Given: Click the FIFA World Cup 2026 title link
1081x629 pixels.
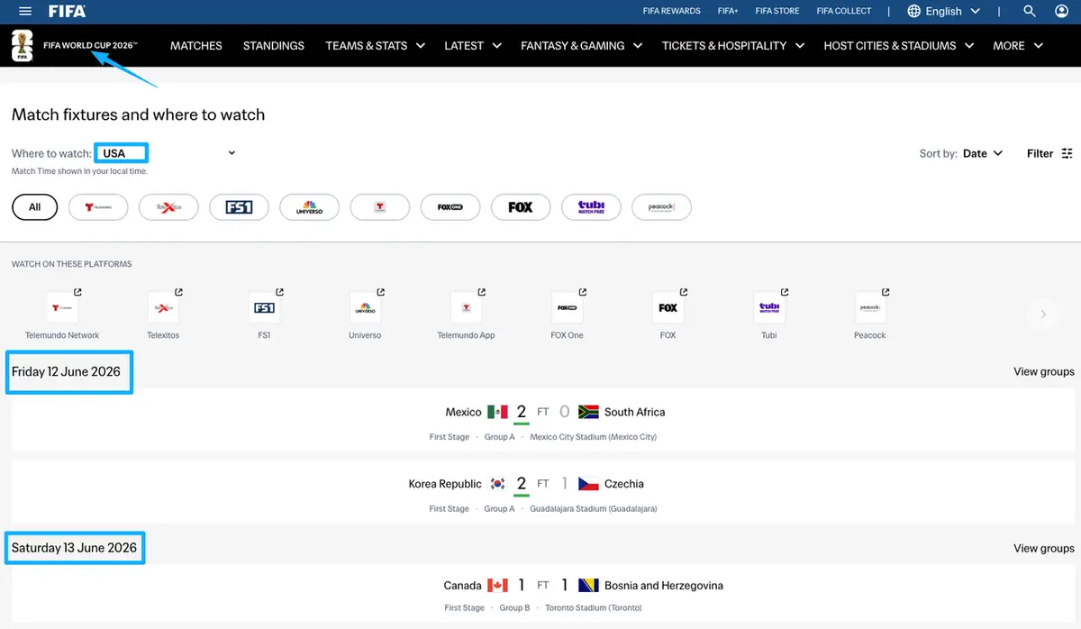Looking at the screenshot, I should point(90,45).
